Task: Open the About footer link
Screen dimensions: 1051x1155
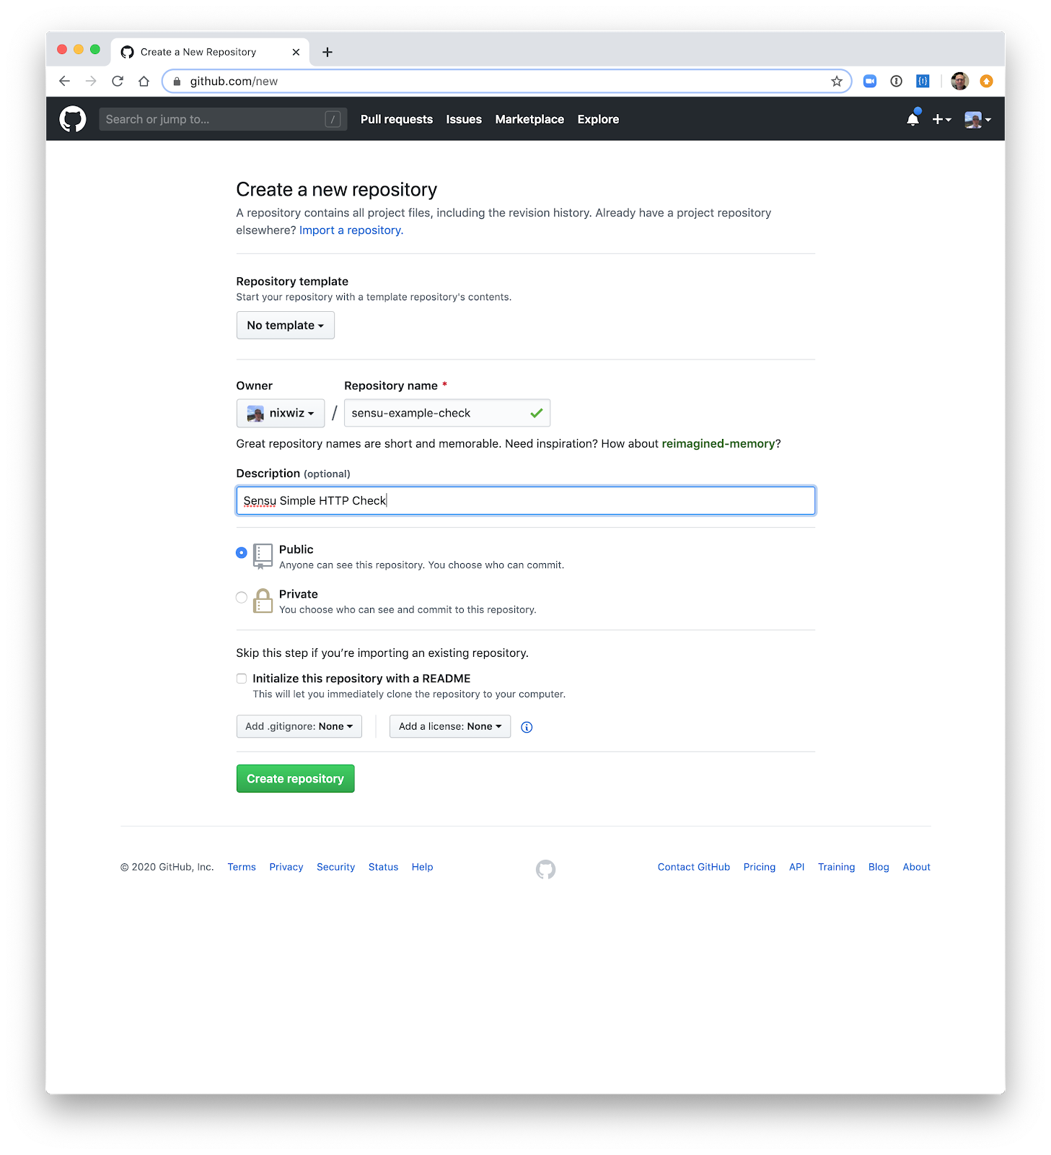Action: pyautogui.click(x=917, y=867)
